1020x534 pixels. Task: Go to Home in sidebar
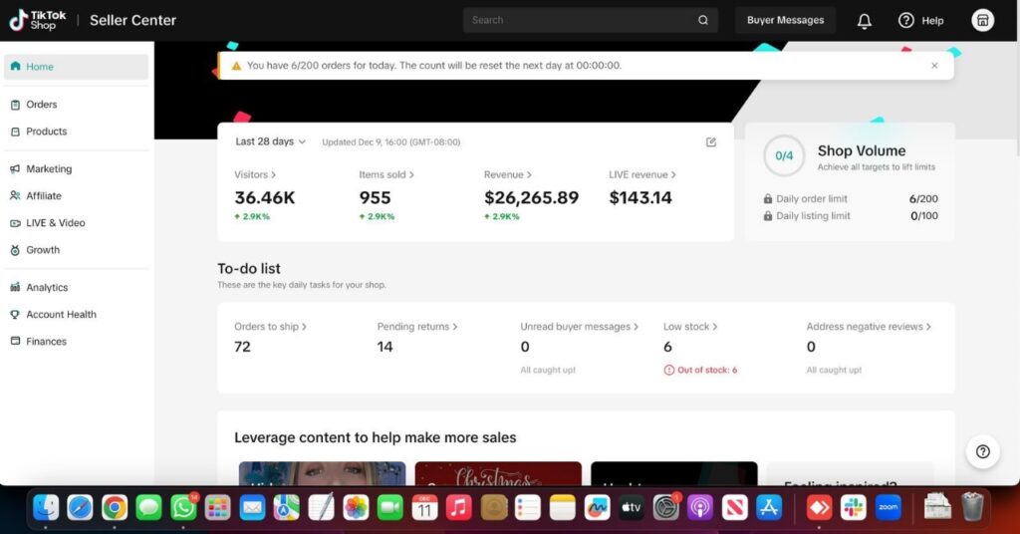[x=76, y=67]
